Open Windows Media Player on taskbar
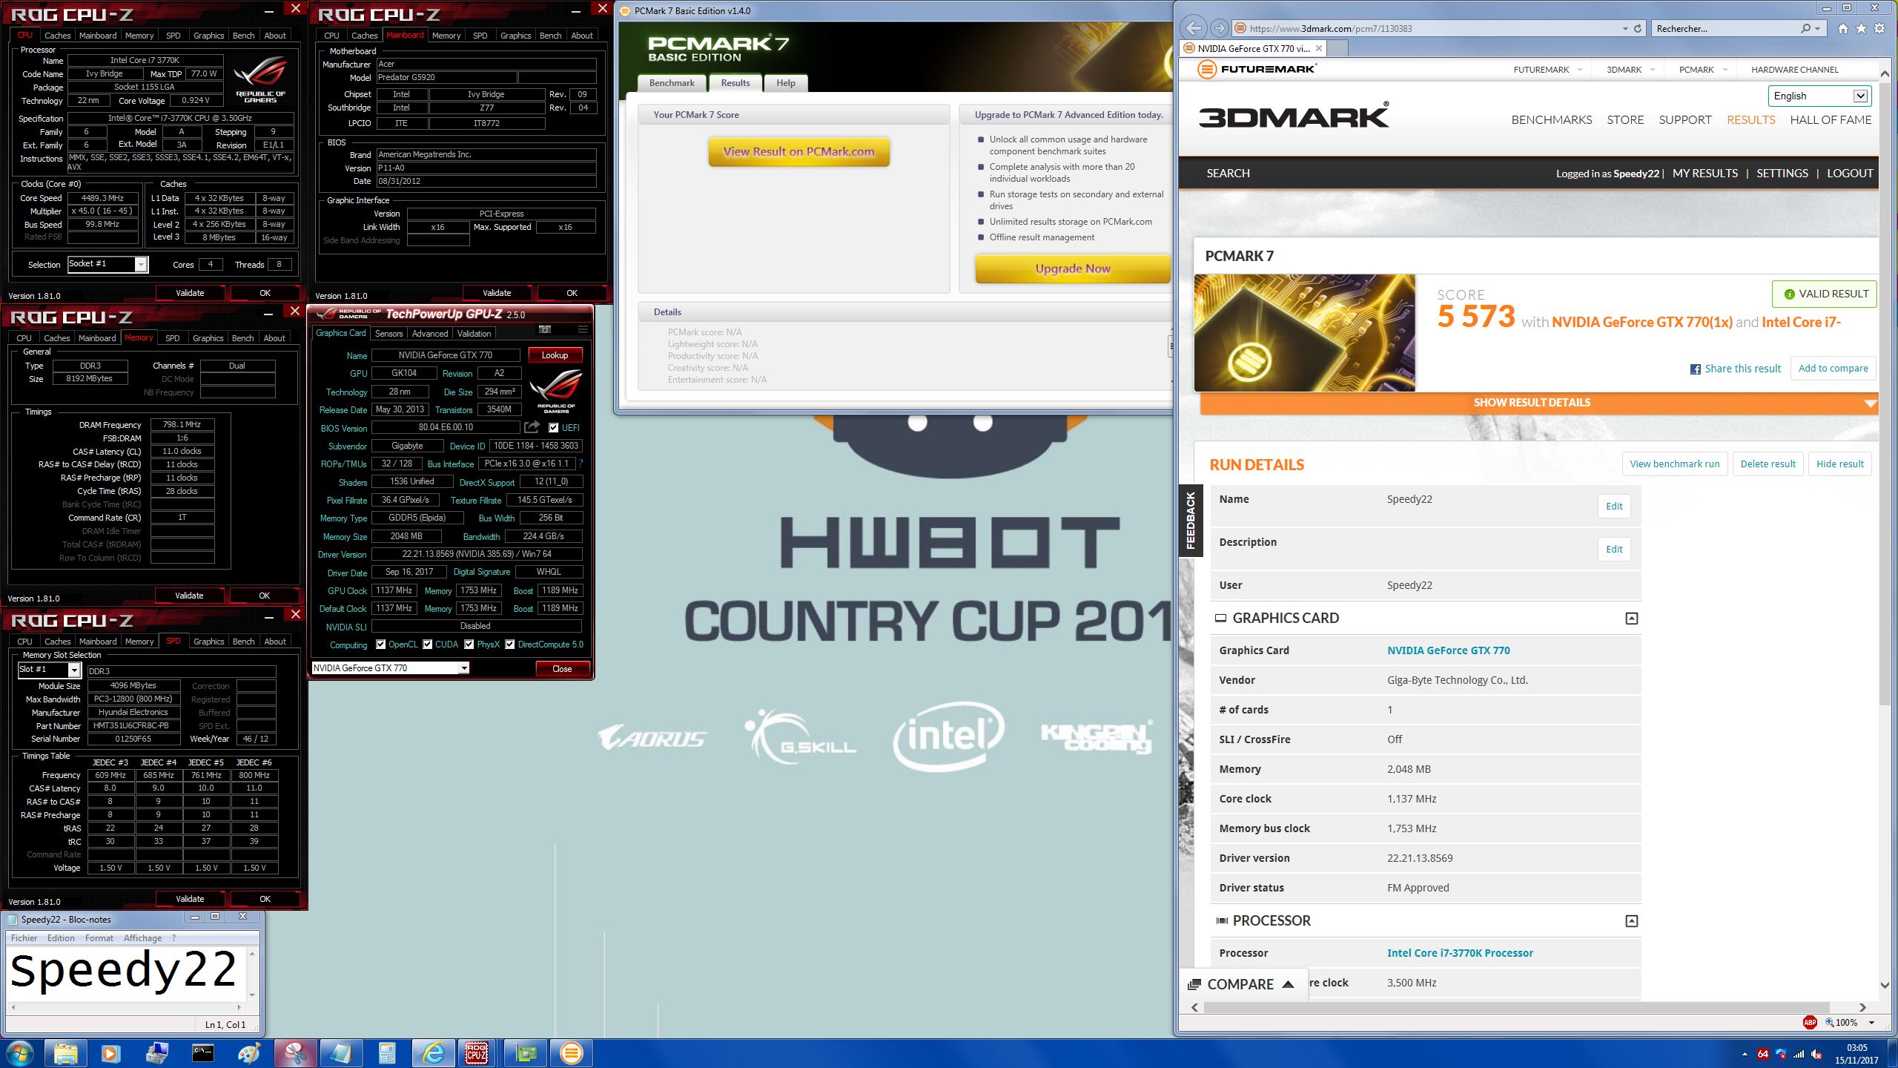This screenshot has height=1068, width=1898. 110,1053
